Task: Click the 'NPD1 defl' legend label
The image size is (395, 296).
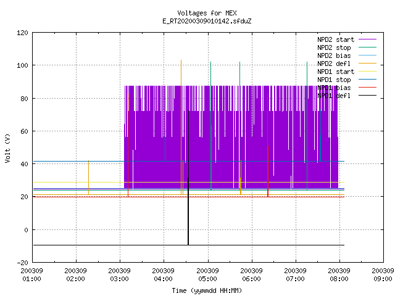Action: pyautogui.click(x=334, y=96)
